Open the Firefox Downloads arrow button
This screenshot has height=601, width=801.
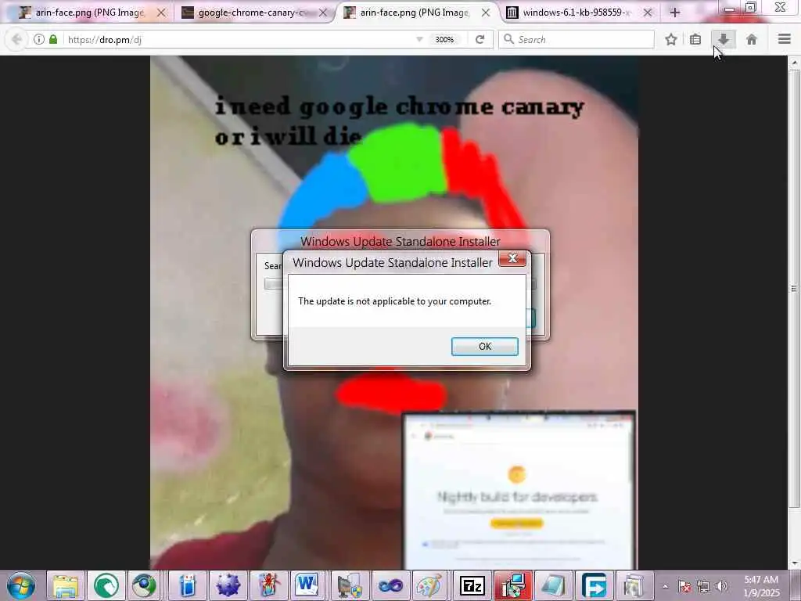coord(724,39)
